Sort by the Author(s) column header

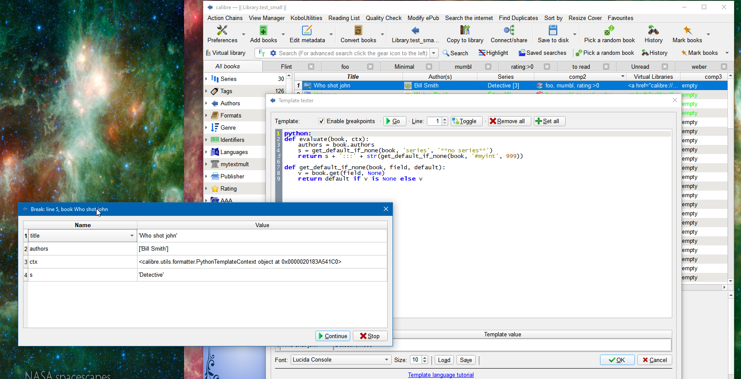[x=440, y=77]
